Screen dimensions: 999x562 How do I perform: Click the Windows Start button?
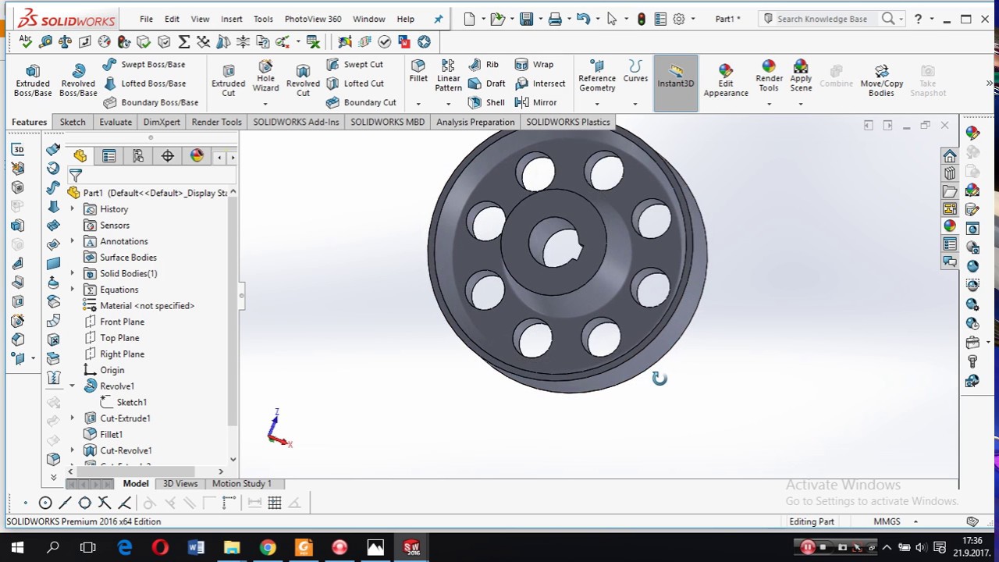coord(17,547)
